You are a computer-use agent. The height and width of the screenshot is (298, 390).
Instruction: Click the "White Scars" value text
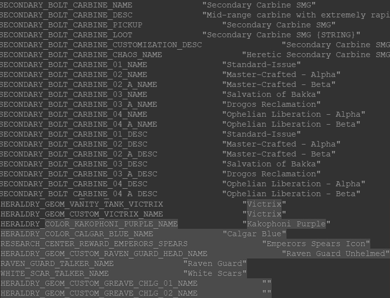pos(215,274)
